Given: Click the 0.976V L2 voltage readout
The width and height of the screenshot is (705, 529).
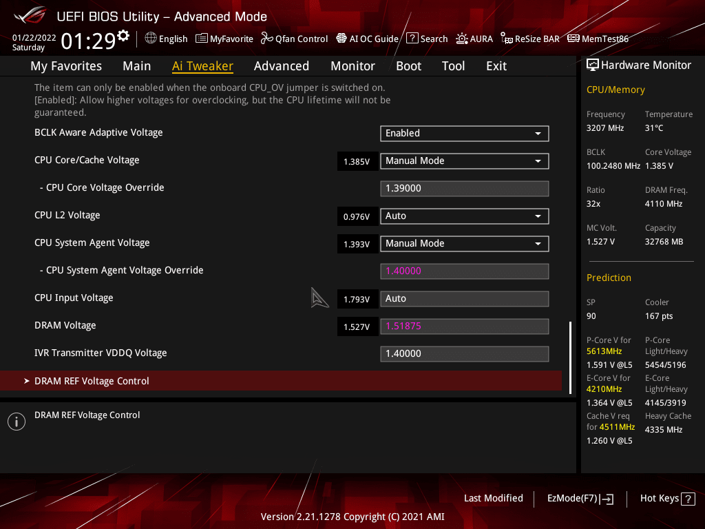Looking at the screenshot, I should 357,216.
